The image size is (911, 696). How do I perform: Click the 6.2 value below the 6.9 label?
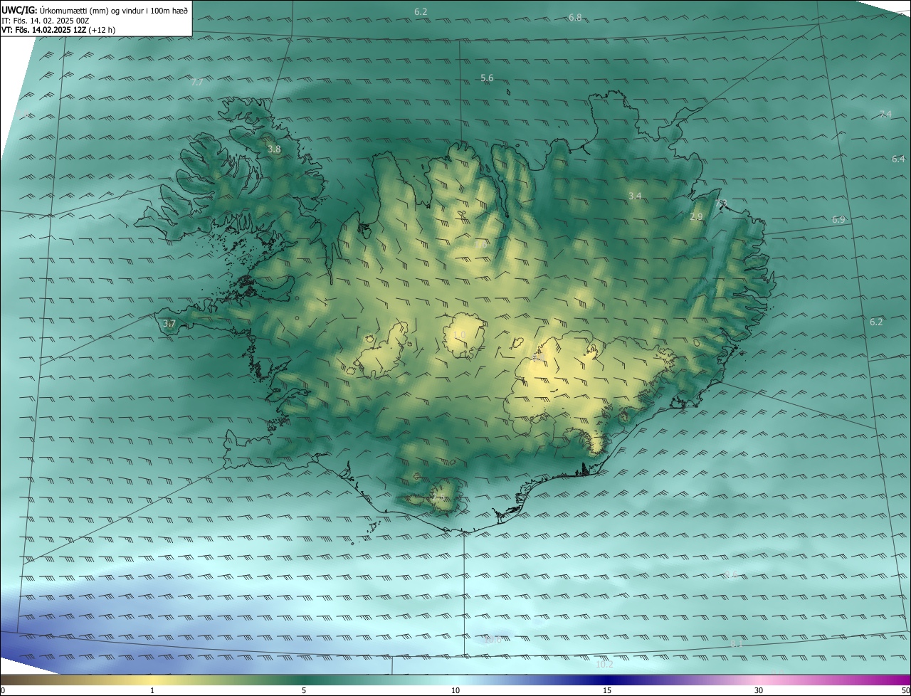coord(876,322)
